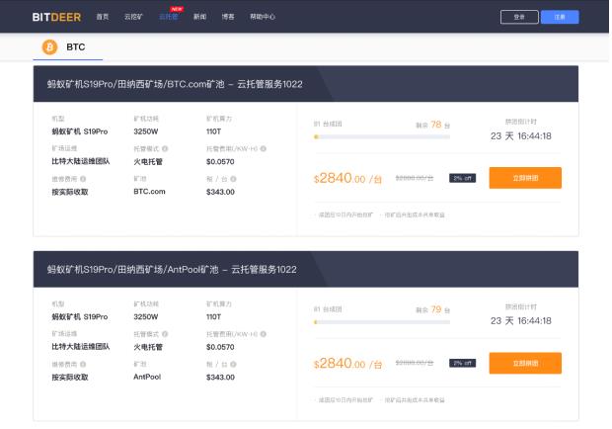Click the 托管费用 info icon in BTC.com card
This screenshot has height=429, width=612.
(x=264, y=148)
